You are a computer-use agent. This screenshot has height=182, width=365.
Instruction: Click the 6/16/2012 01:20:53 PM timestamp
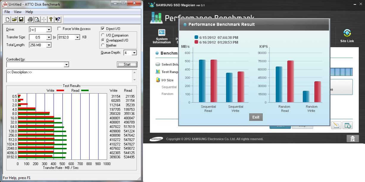(x=219, y=42)
